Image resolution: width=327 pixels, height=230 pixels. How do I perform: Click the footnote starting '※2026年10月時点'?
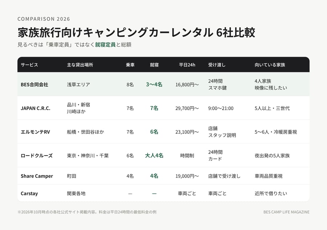[87, 212]
